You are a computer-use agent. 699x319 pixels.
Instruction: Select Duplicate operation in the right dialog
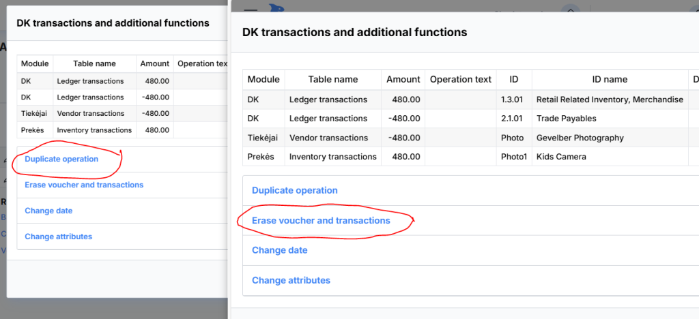tap(295, 190)
